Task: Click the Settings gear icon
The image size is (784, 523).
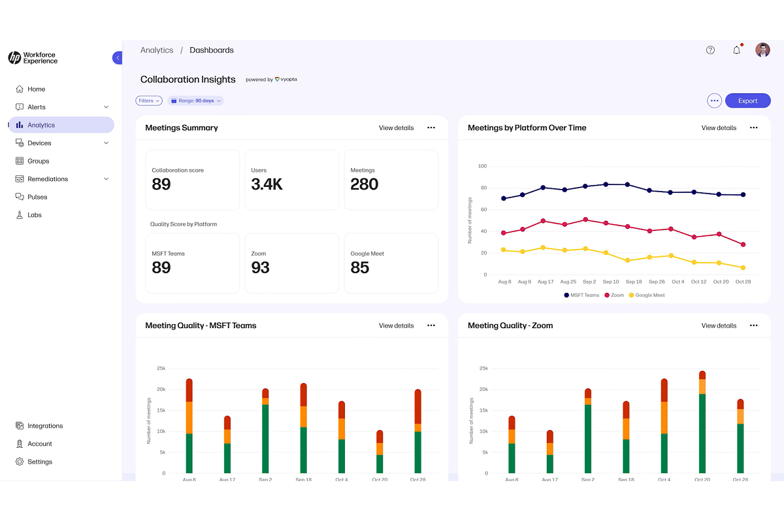Action: (x=20, y=462)
